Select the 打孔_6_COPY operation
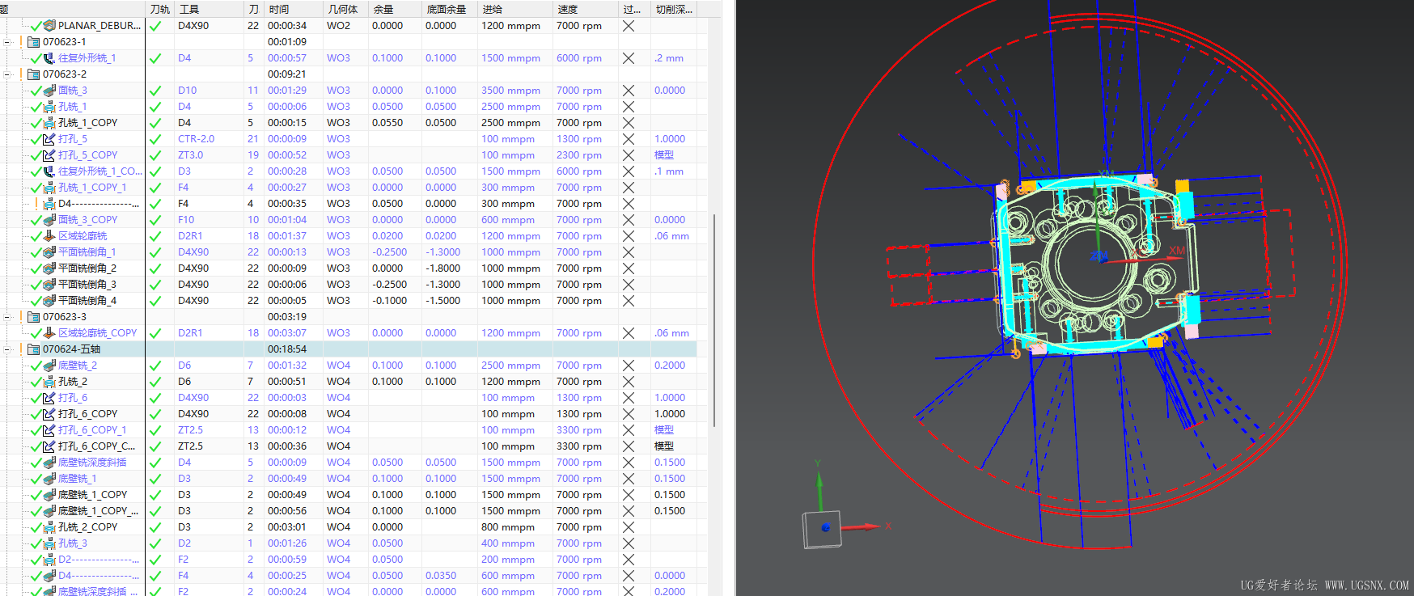Viewport: 1414px width, 596px height. click(87, 414)
